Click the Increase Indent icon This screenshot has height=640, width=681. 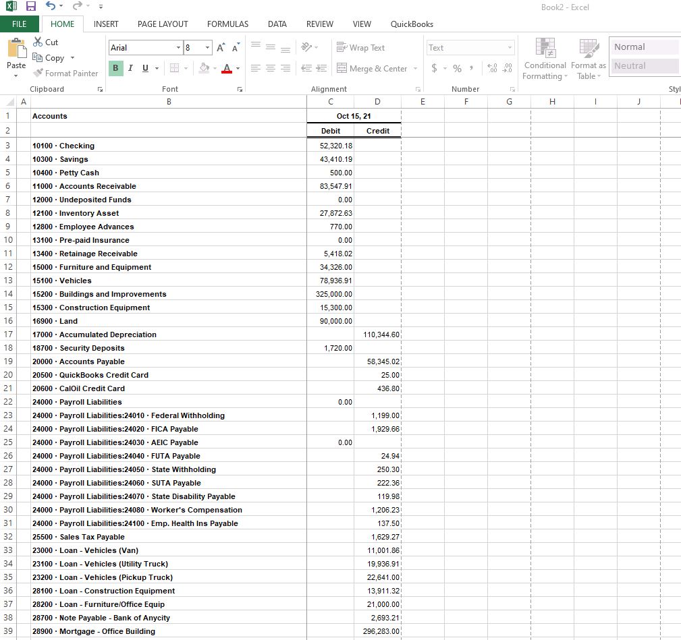(321, 68)
